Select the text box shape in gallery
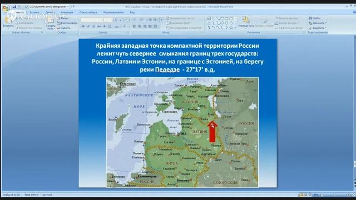 (x=209, y=19)
